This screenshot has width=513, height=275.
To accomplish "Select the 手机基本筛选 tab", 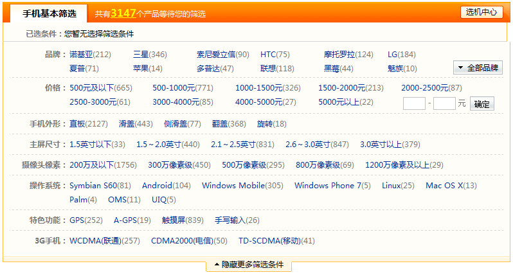I will pyautogui.click(x=49, y=13).
